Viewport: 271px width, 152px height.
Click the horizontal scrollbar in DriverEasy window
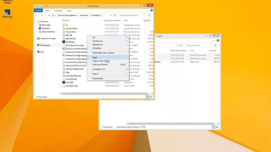[105, 94]
